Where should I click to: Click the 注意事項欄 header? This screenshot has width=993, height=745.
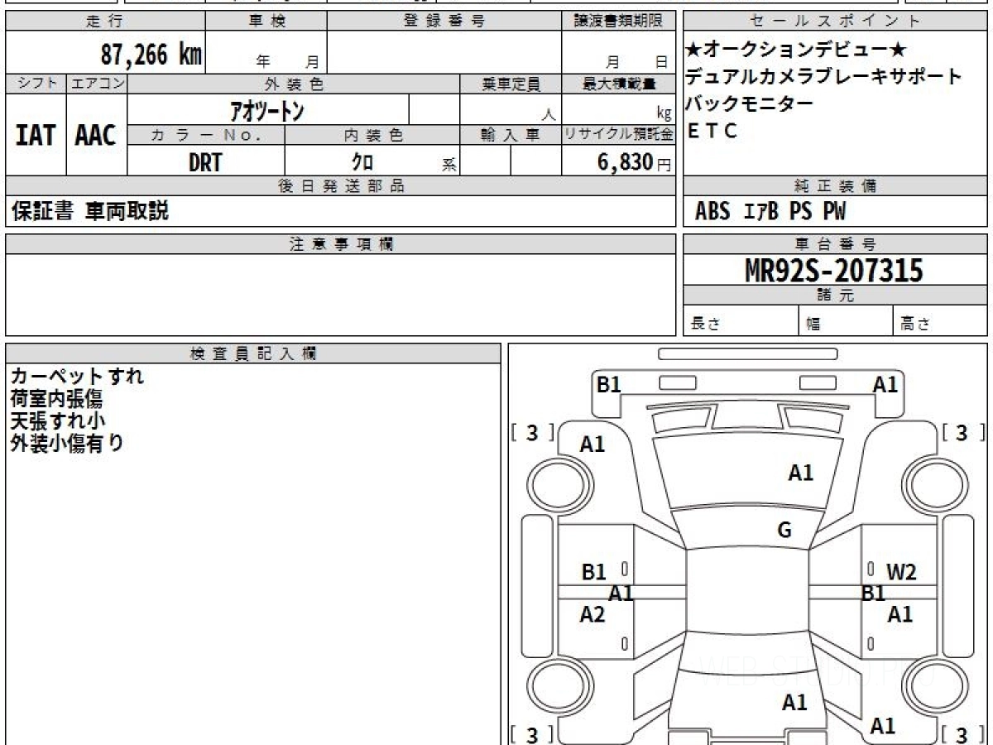(x=341, y=244)
